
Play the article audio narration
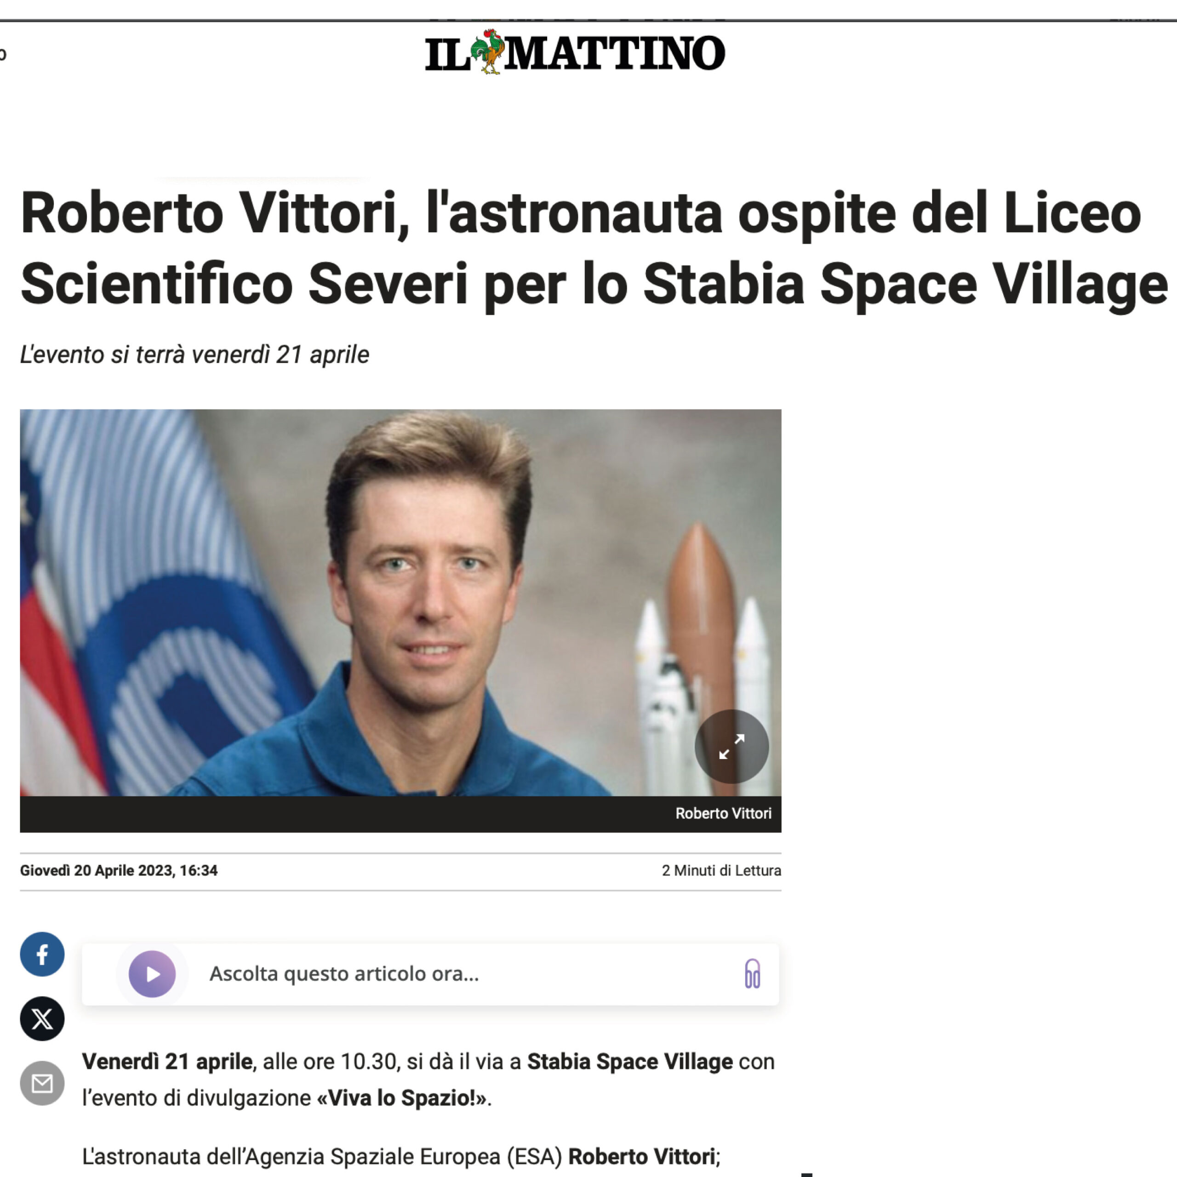(152, 974)
